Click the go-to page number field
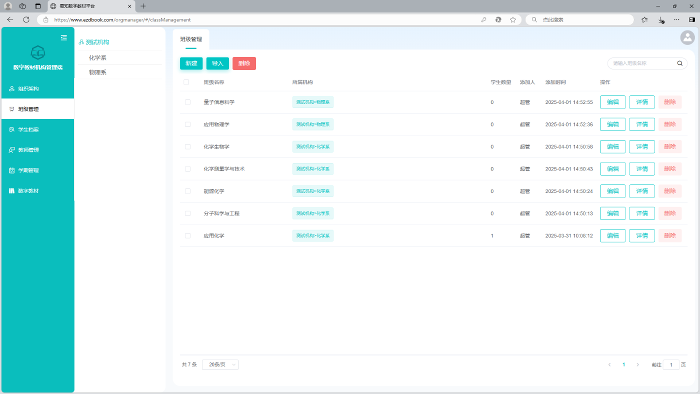Screen dimensions: 700x394 click(671, 365)
